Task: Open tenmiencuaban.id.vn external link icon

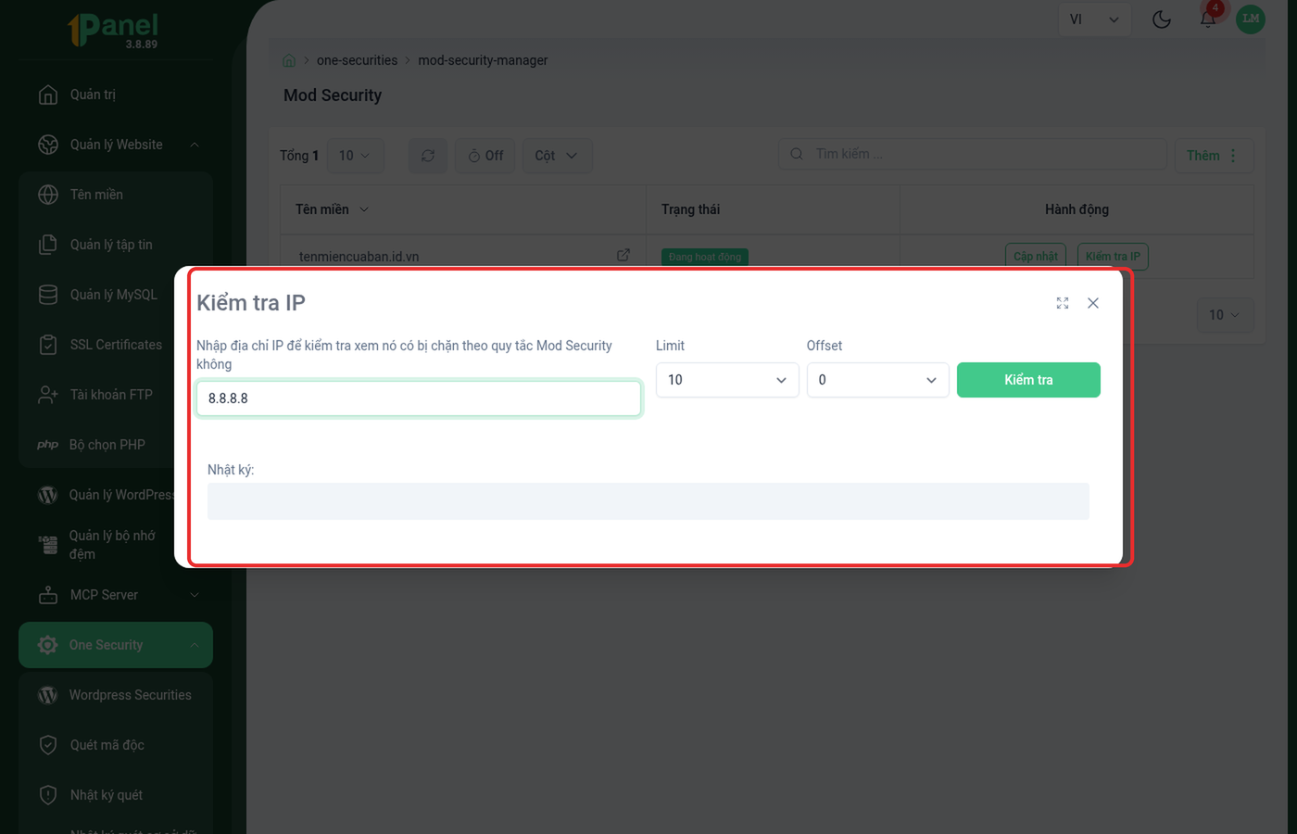Action: pyautogui.click(x=623, y=255)
